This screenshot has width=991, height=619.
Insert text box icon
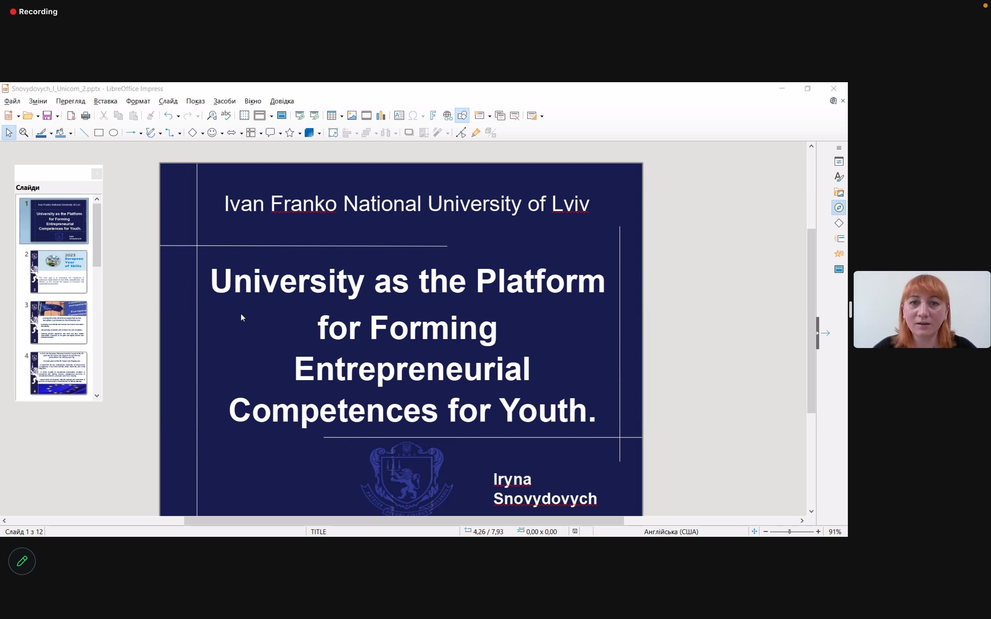click(399, 116)
